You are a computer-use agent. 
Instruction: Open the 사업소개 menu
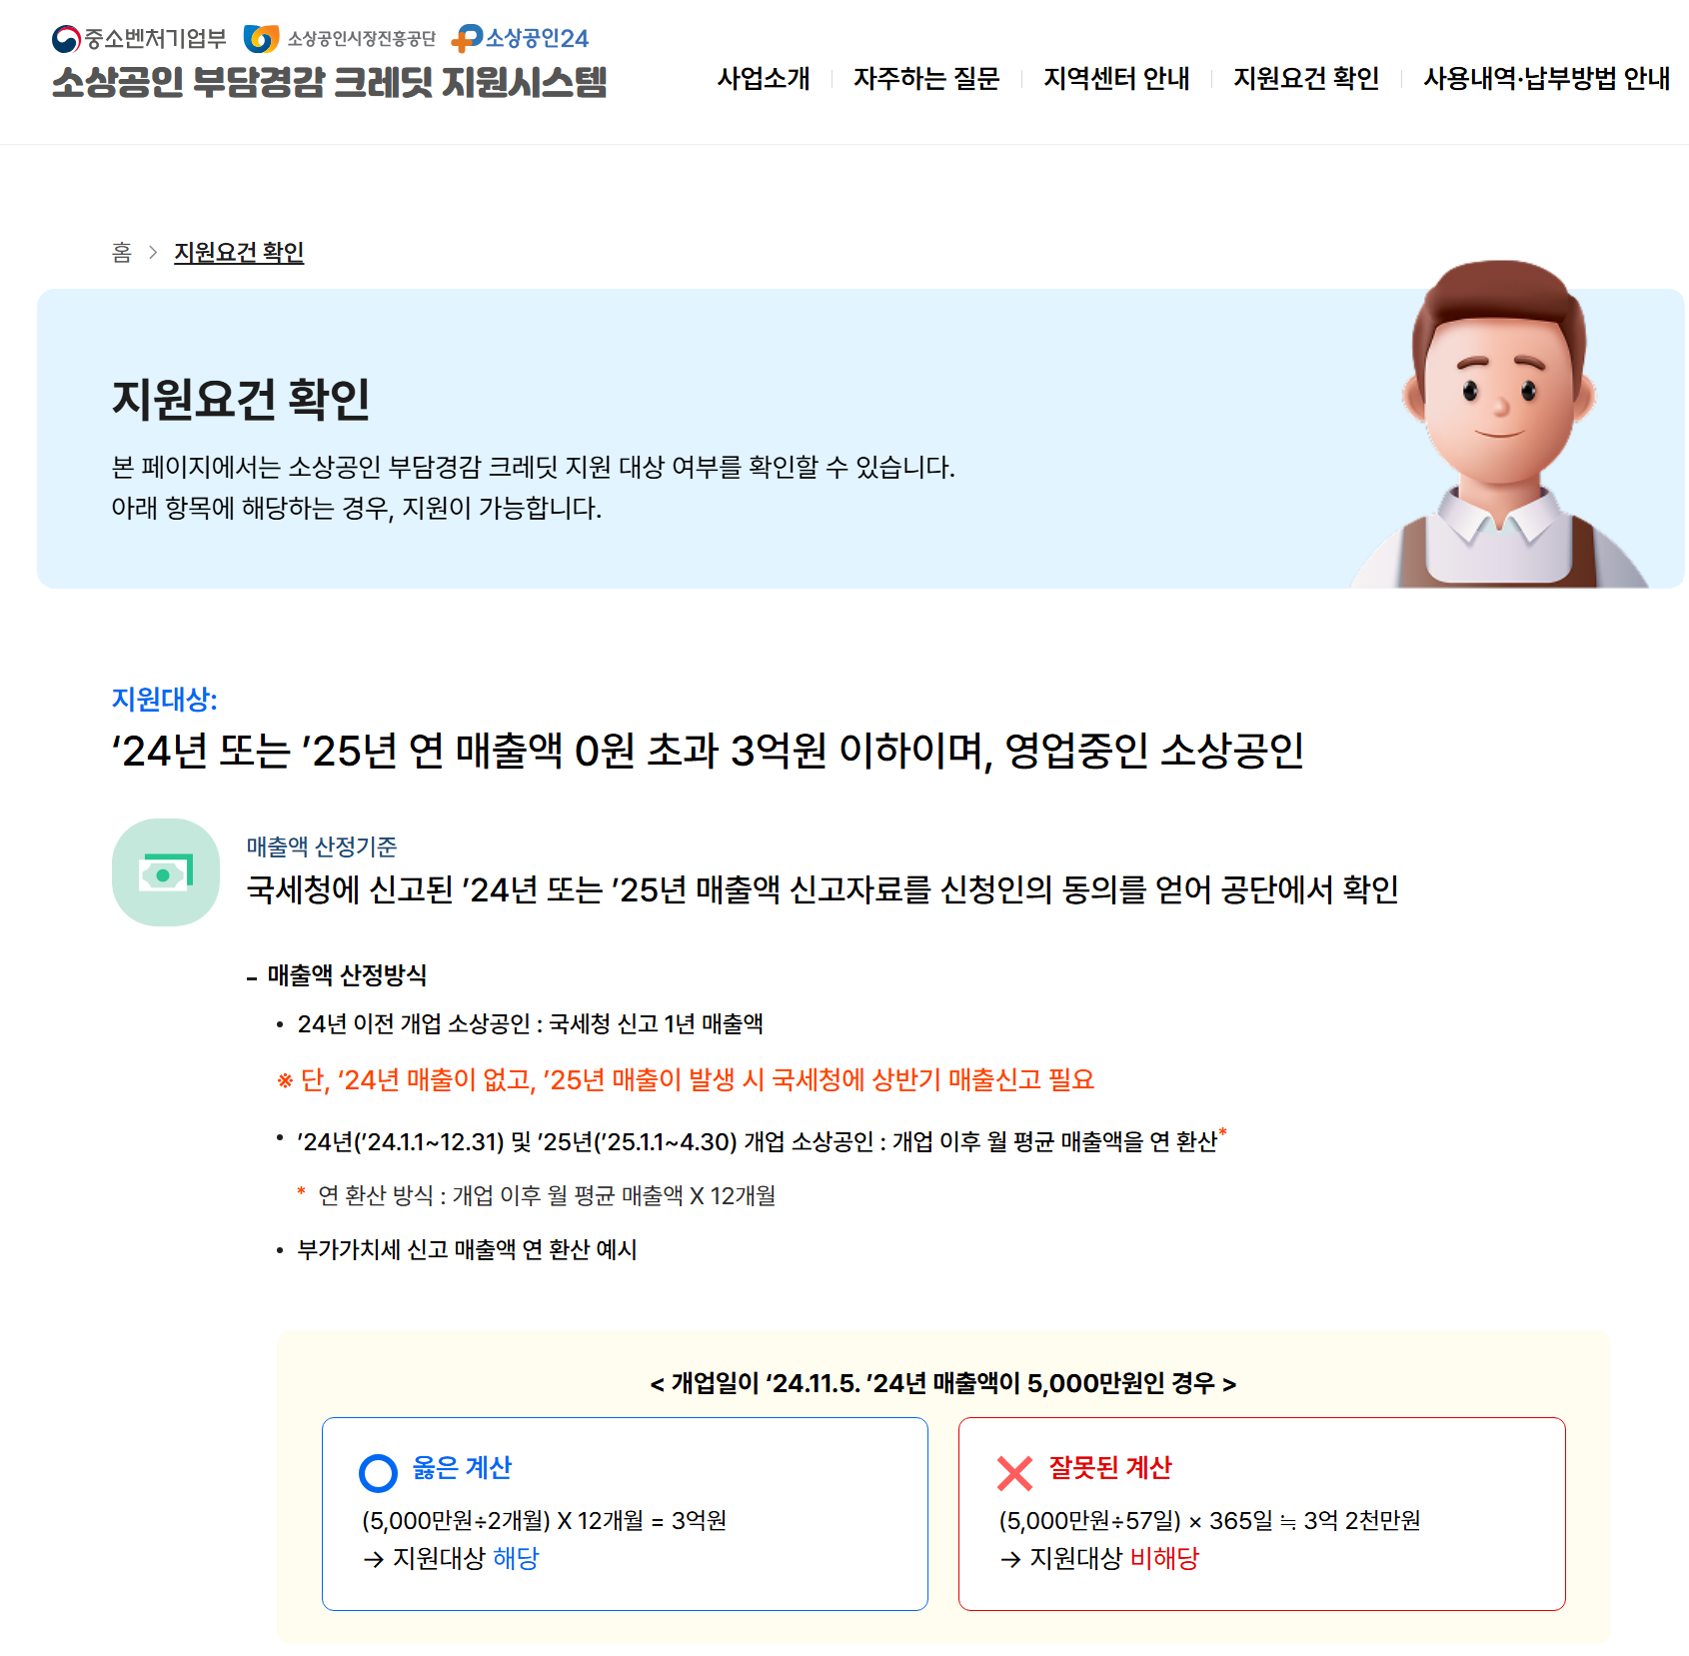coord(764,78)
